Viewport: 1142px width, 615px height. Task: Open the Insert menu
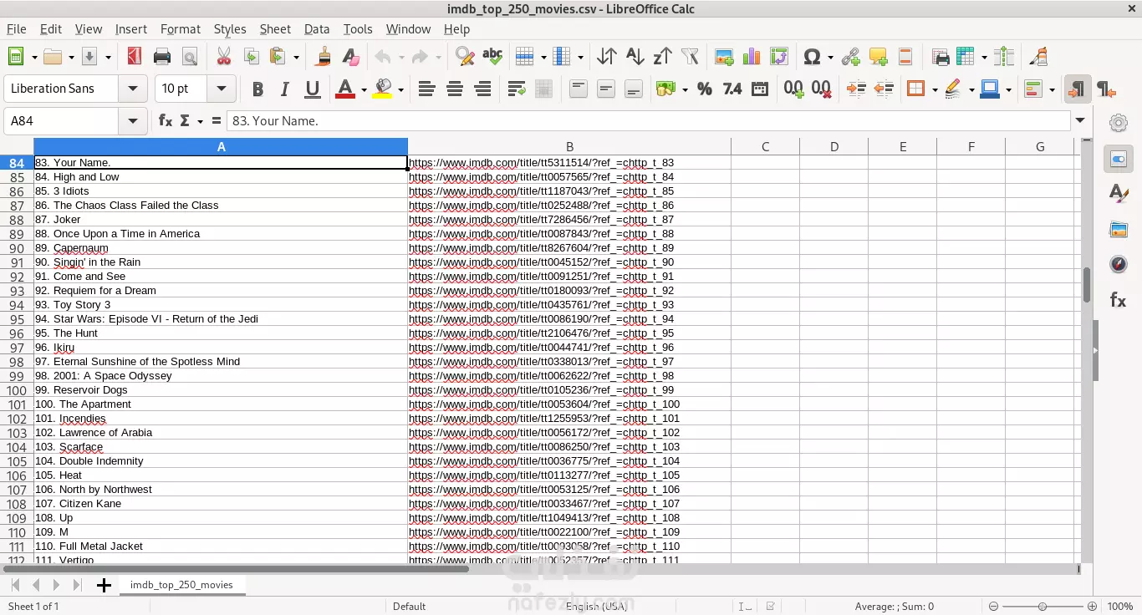coord(131,28)
